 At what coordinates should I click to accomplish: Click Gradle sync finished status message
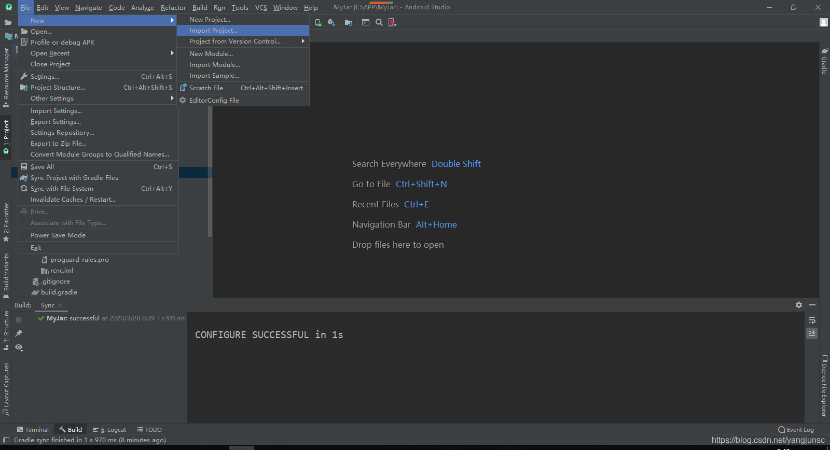pos(90,440)
